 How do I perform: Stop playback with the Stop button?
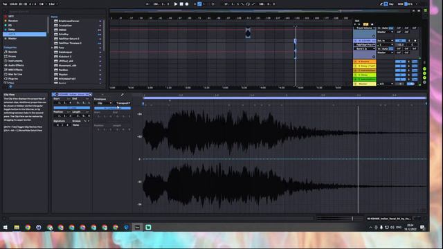181,4
